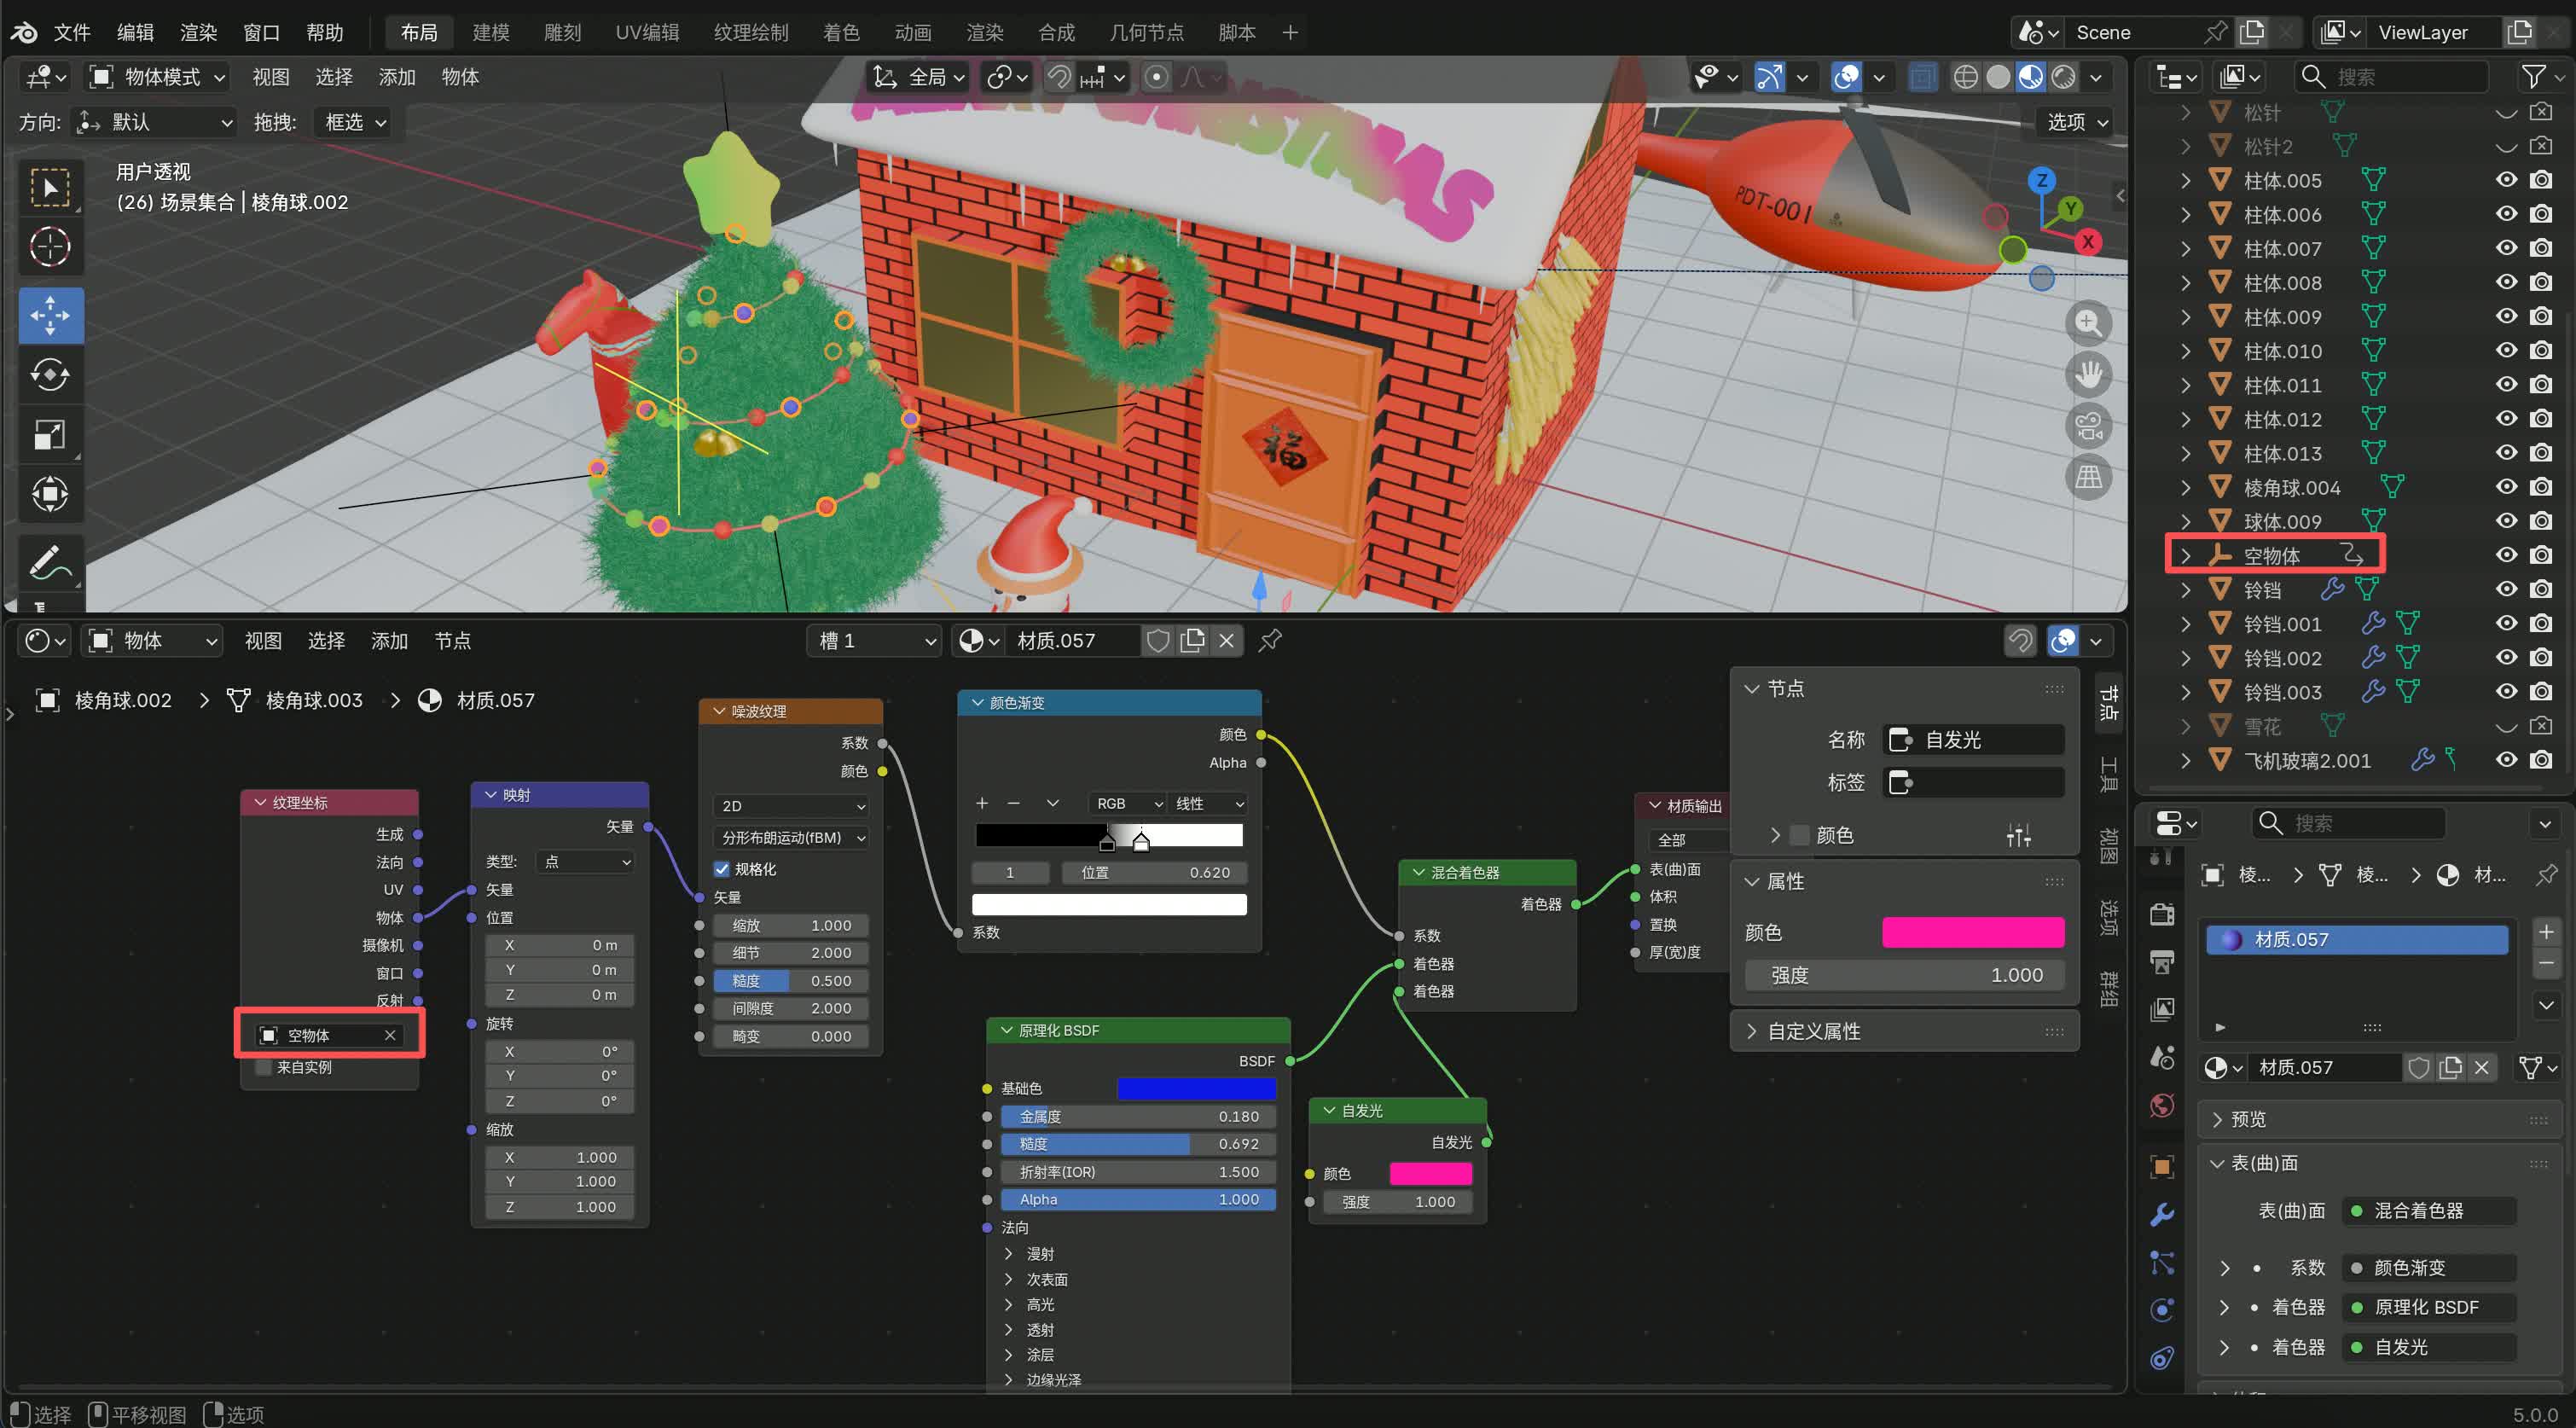The width and height of the screenshot is (2576, 1428).
Task: Open the 渲染 menu in top bar
Action: point(198,32)
